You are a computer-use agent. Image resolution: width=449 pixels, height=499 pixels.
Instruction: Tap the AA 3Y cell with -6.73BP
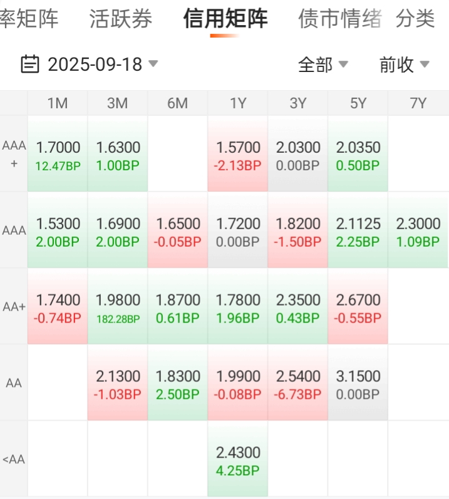298,383
